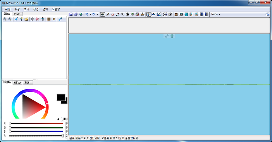Open the 언어 menu
Viewport: 272px width, 142px height.
click(x=45, y=9)
